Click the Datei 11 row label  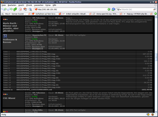tap(7, 75)
